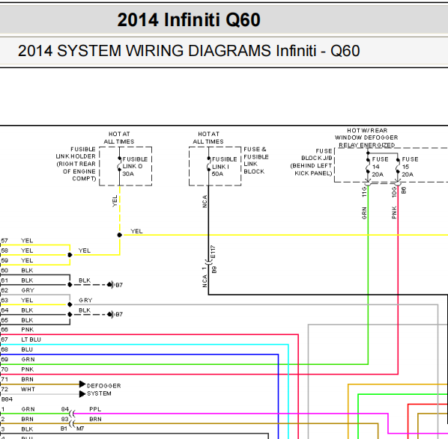
Task: Click the PNK wire label below 10G
Action: [x=394, y=212]
